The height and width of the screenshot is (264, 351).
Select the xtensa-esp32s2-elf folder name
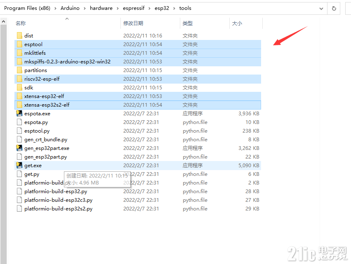tap(47, 105)
